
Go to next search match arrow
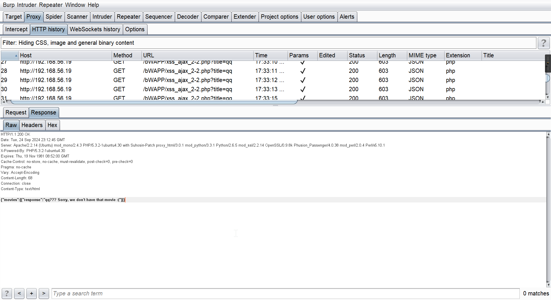point(44,293)
